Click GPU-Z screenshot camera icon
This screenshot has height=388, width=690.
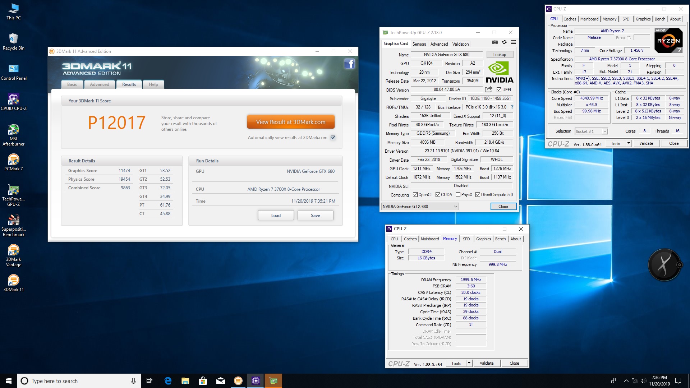tap(495, 42)
